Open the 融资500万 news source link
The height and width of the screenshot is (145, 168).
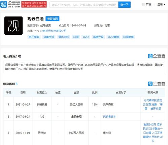(153, 133)
